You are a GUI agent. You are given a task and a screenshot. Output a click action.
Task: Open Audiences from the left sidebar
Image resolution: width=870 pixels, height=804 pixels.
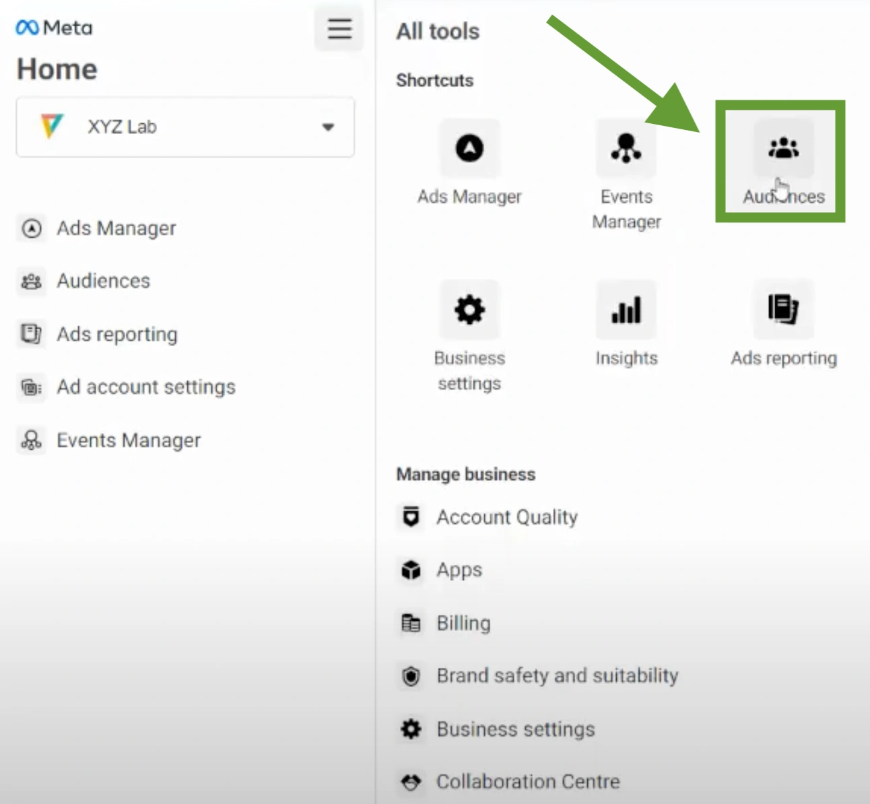pos(103,281)
